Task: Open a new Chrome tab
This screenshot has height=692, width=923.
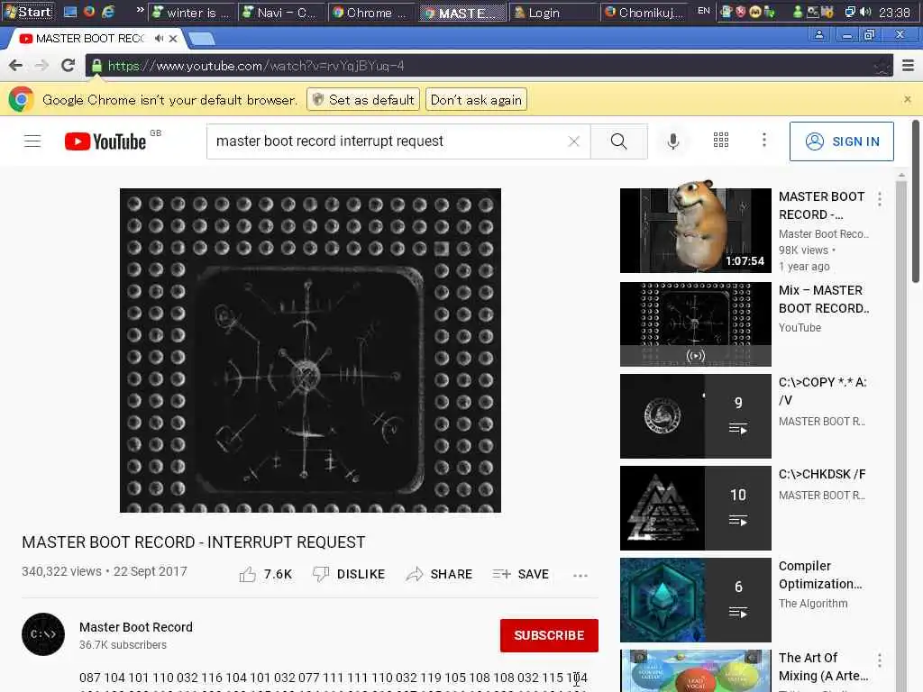Action: click(x=202, y=40)
